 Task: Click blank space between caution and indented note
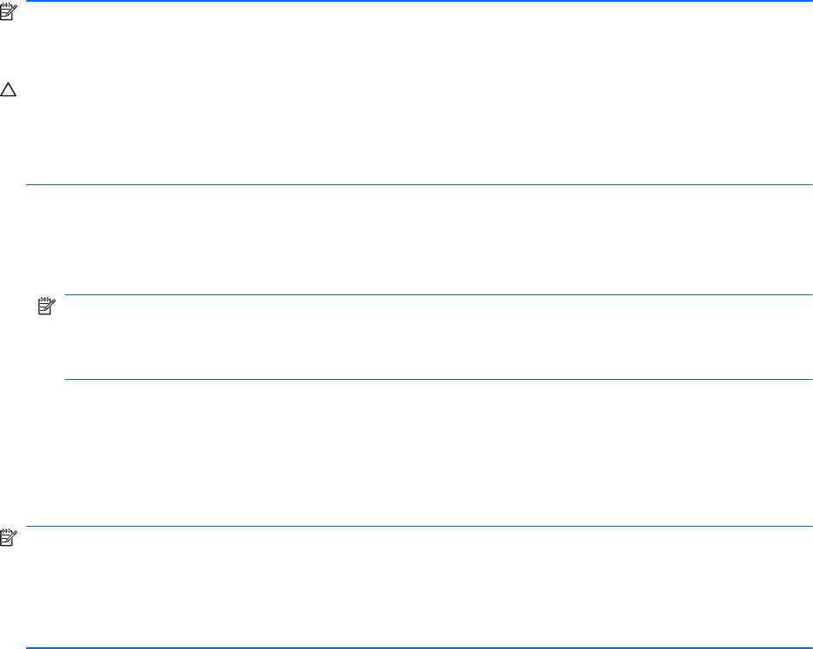414,239
